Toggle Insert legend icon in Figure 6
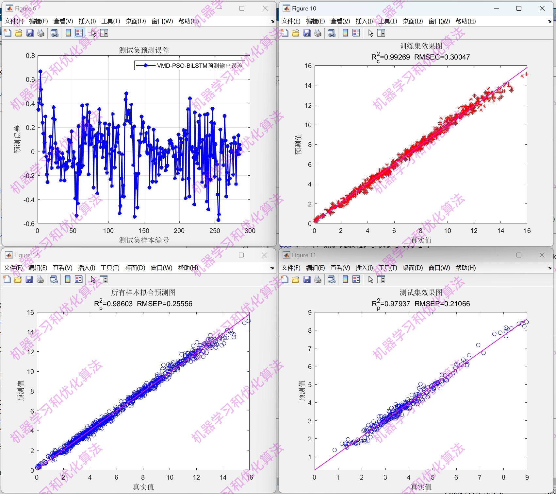This screenshot has height=494, width=556. coord(79,33)
